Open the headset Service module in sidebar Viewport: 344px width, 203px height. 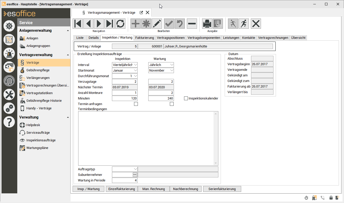pyautogui.click(x=9, y=81)
